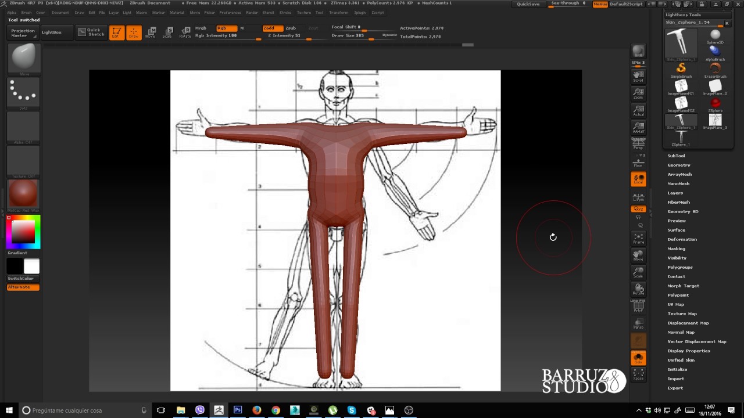Pick a color in the color picker
Viewport: 744px width, 418px height.
click(23, 232)
